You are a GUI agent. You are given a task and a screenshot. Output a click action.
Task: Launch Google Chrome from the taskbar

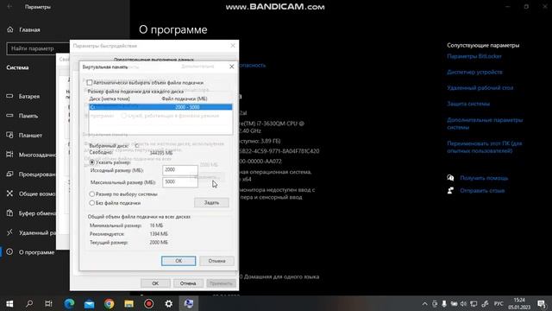(110, 303)
